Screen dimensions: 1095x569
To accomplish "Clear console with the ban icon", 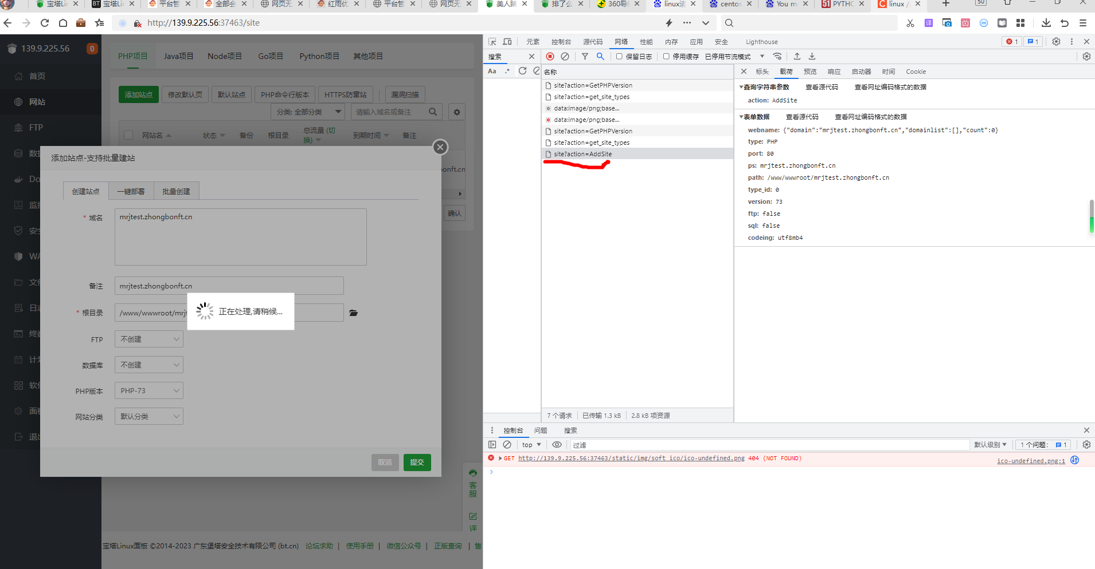I will (507, 445).
